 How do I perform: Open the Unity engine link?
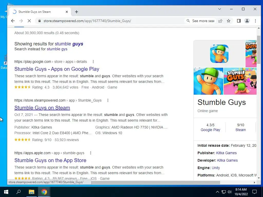point(216,168)
